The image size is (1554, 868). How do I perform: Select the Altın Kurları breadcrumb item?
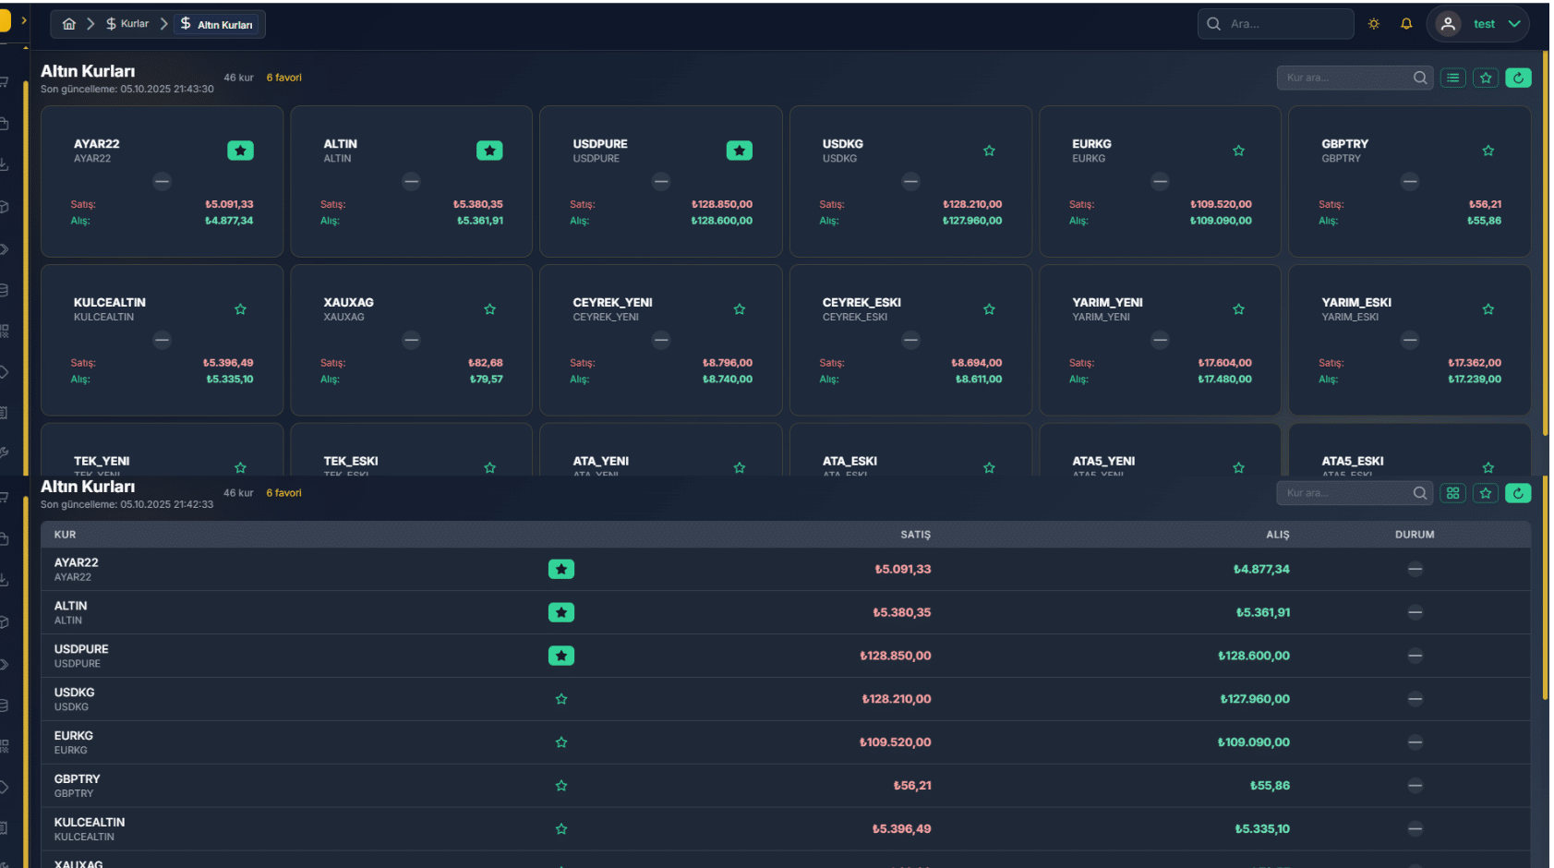click(217, 24)
